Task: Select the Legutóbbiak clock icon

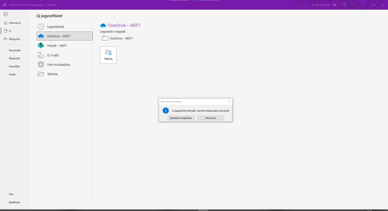Action: (41, 26)
